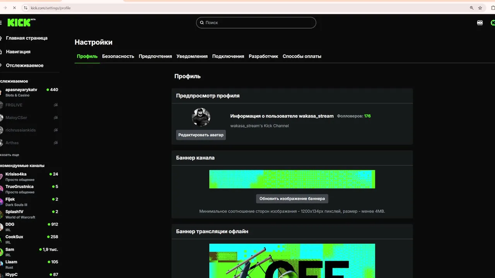The height and width of the screenshot is (278, 495).
Task: Click the Баннер трансляции офлайн section title
Action: [x=212, y=232]
